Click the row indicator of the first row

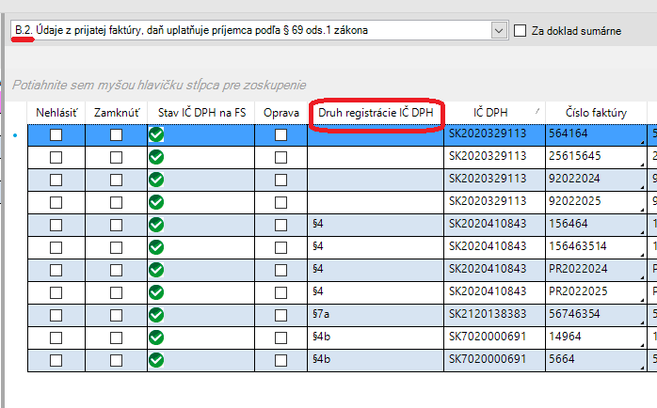click(15, 135)
